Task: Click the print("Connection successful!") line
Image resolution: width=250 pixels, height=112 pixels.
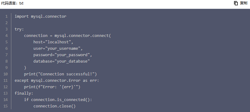Action: click(61, 74)
